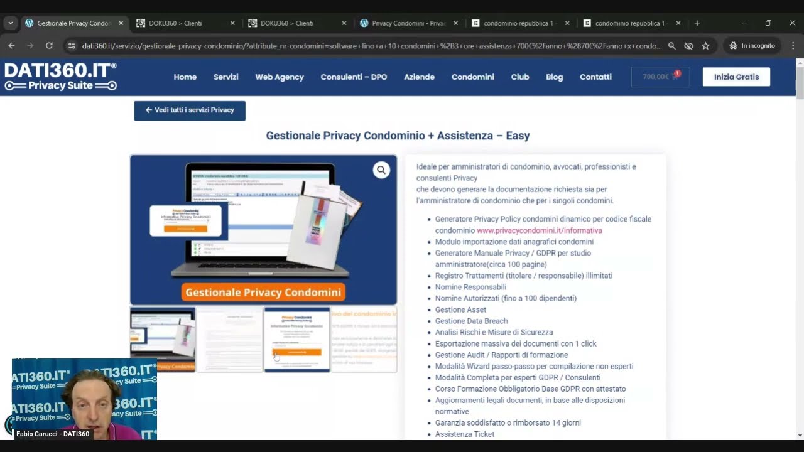The width and height of the screenshot is (804, 452).
Task: Open zoom magnifier icon in address bar
Action: pyautogui.click(x=672, y=46)
